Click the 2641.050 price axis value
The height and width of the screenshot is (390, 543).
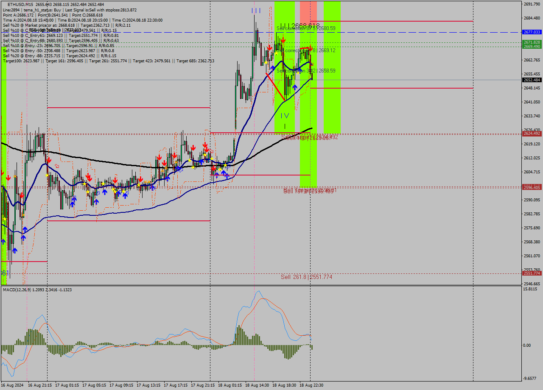(532, 102)
